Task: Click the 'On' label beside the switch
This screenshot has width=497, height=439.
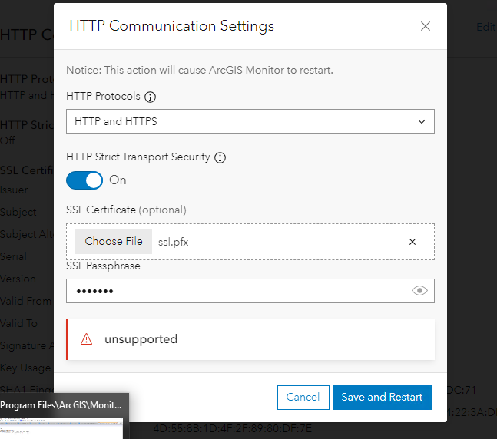Action: pyautogui.click(x=118, y=180)
